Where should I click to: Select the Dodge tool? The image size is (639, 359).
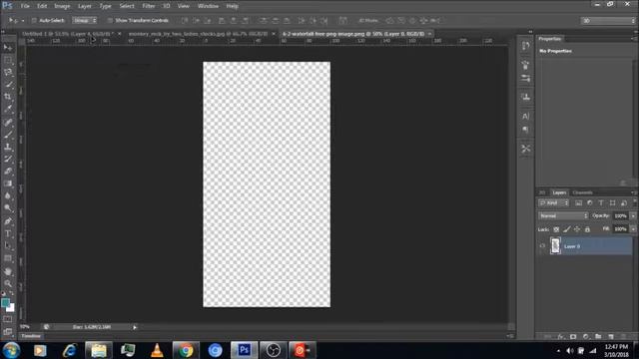8,208
